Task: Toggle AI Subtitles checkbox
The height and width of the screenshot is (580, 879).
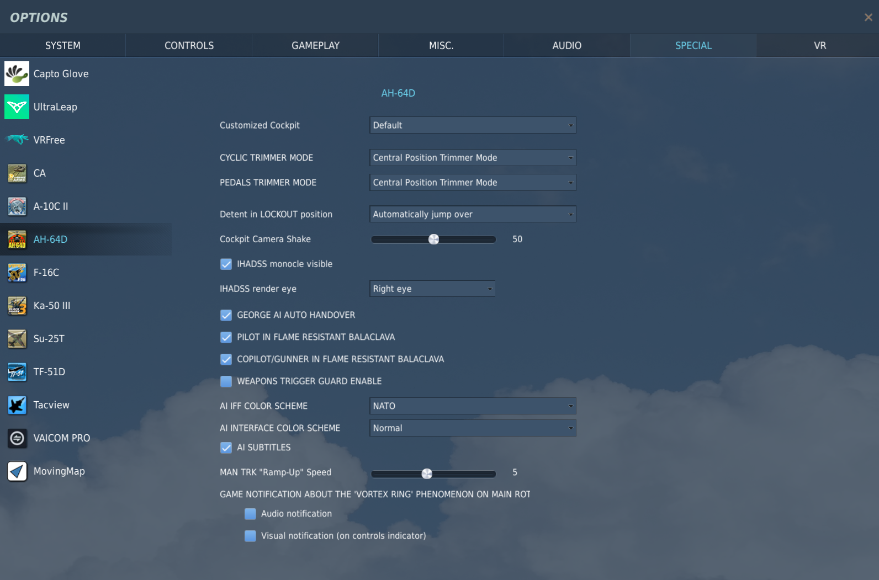Action: click(226, 448)
